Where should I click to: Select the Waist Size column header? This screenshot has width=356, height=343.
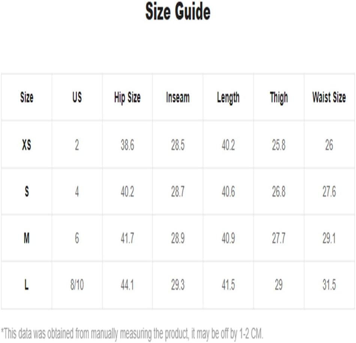(x=329, y=97)
